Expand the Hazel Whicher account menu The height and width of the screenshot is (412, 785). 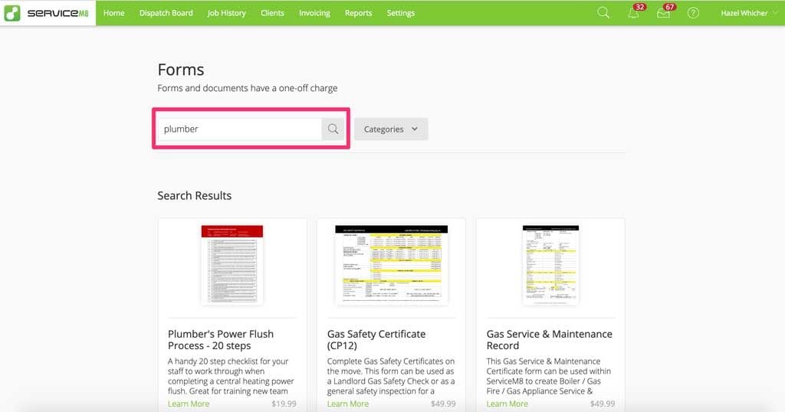point(749,13)
